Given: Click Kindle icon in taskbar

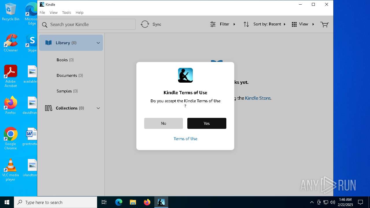Looking at the screenshot, I should pos(161,202).
